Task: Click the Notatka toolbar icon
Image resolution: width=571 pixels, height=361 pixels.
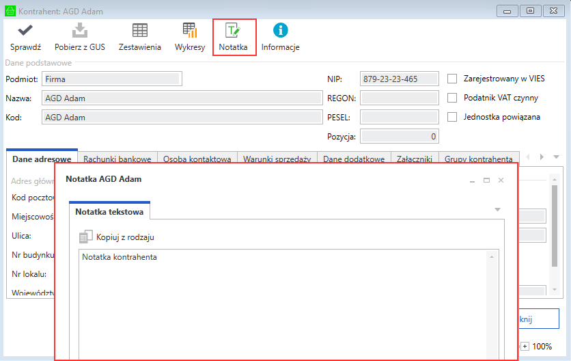Action: click(234, 31)
